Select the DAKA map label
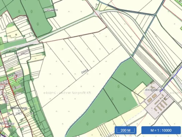The width and height of the screenshot is (182, 137). click(85, 71)
